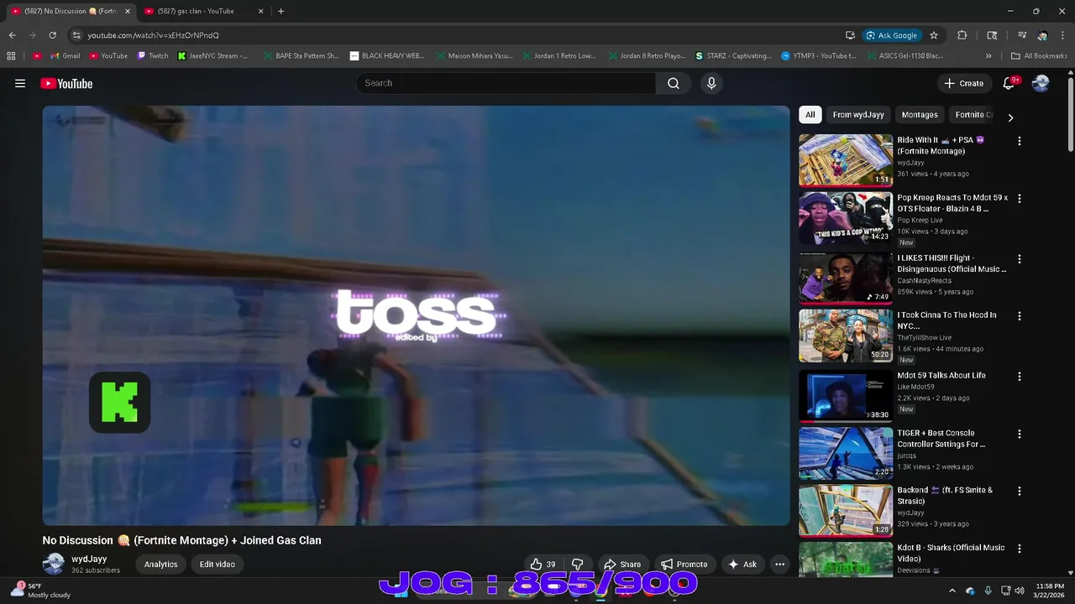Click the browser address bar URL
This screenshot has width=1075, height=604.
(154, 35)
